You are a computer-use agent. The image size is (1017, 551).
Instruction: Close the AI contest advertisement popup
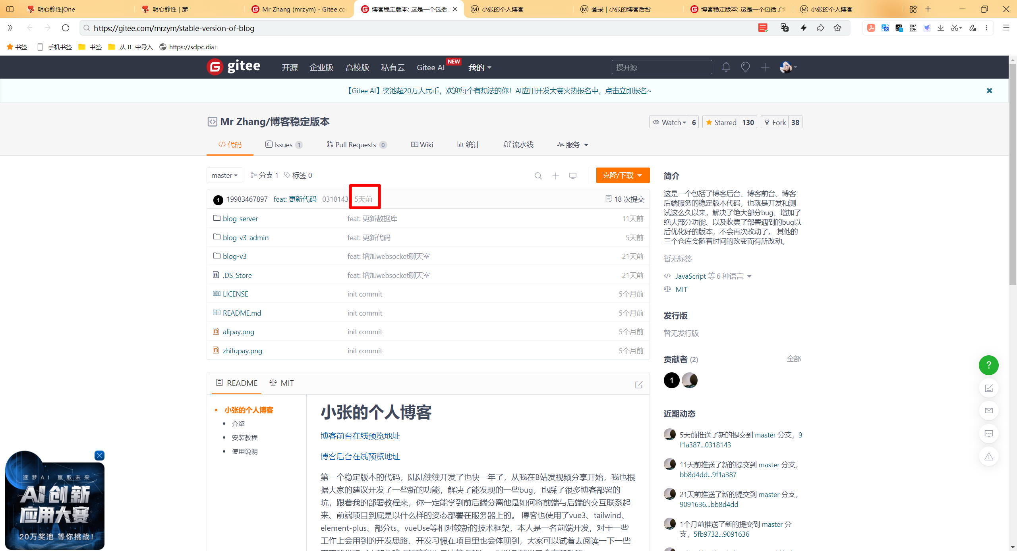(x=99, y=455)
